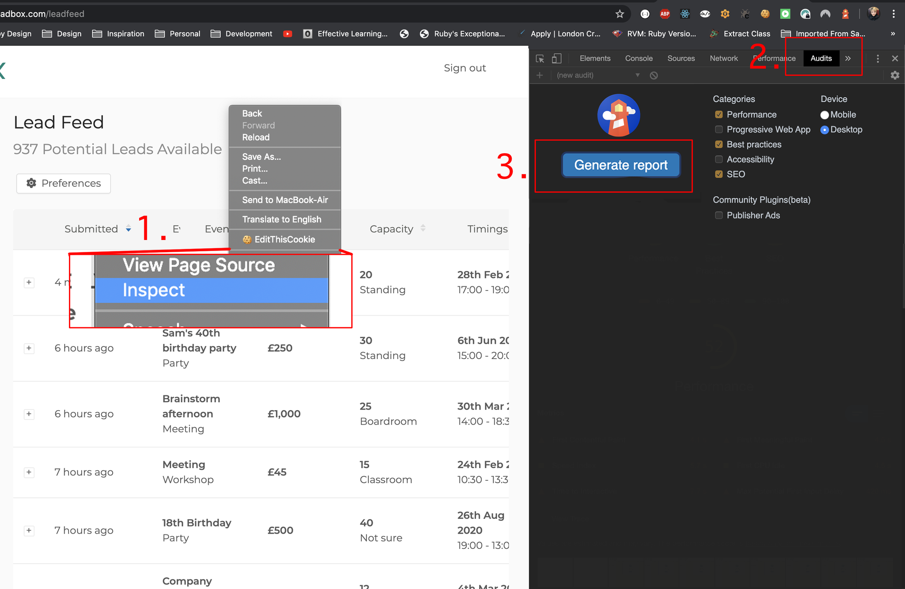905x589 pixels.
Task: Click the add new audit plus icon
Action: pyautogui.click(x=540, y=75)
